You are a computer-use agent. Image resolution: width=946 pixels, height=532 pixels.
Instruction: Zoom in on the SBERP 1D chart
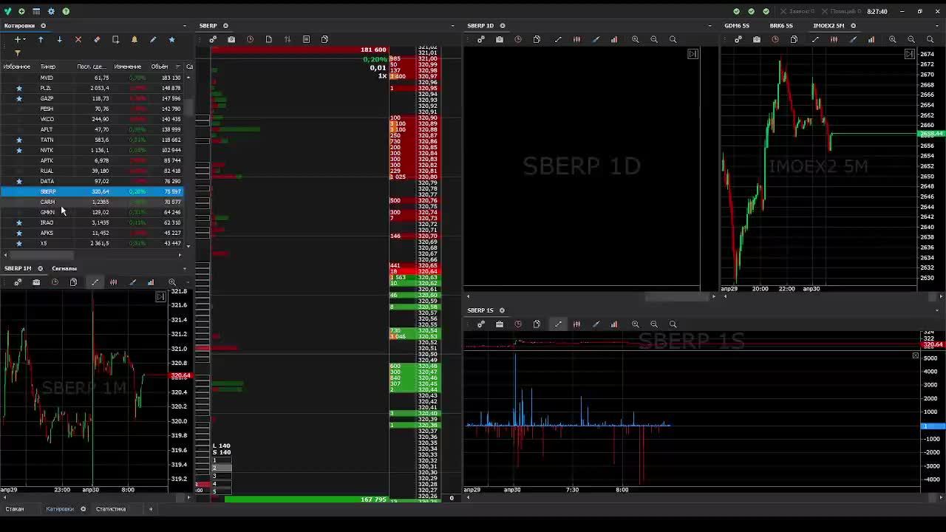coord(635,39)
